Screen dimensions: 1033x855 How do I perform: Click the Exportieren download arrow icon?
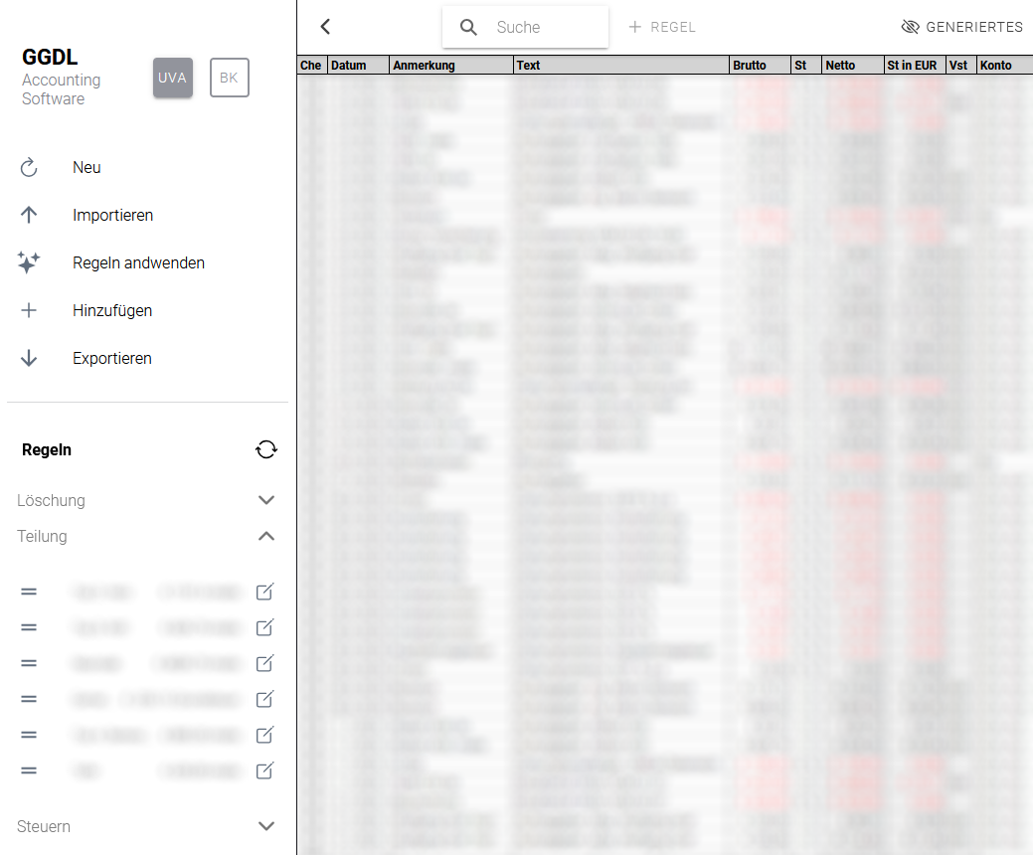coord(29,358)
